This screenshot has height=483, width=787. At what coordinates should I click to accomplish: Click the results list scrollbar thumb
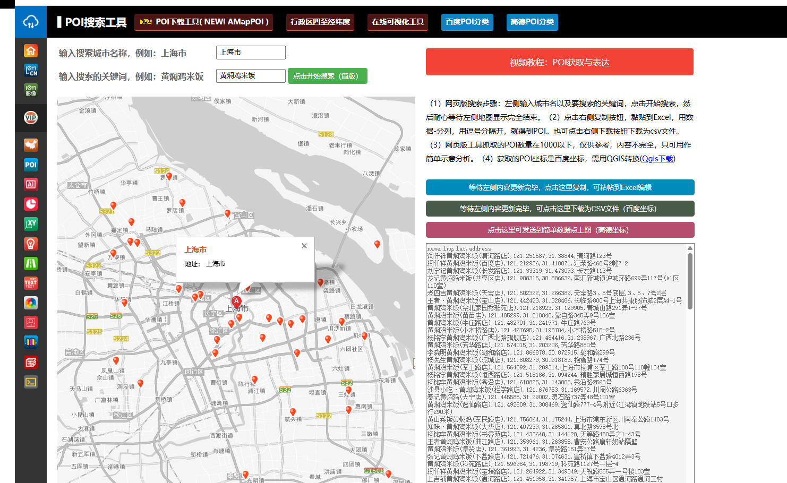pyautogui.click(x=690, y=281)
